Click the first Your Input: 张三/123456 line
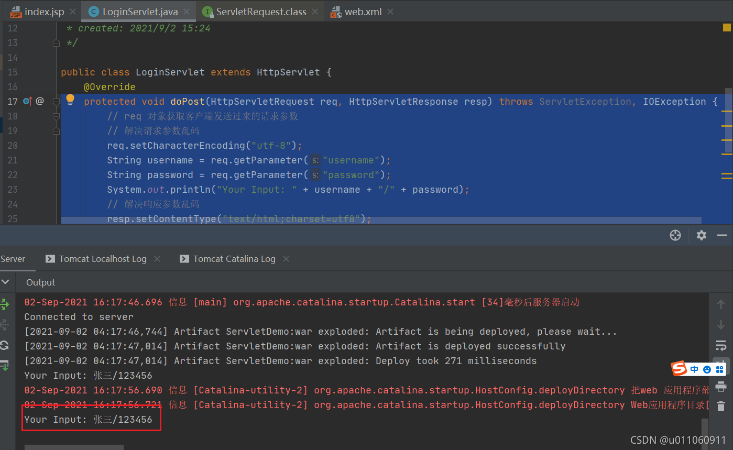This screenshot has height=450, width=733. (88, 376)
